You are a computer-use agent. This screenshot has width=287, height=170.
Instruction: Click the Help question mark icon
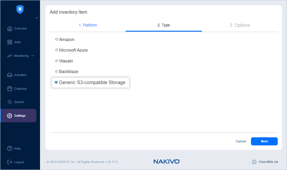[10, 148]
